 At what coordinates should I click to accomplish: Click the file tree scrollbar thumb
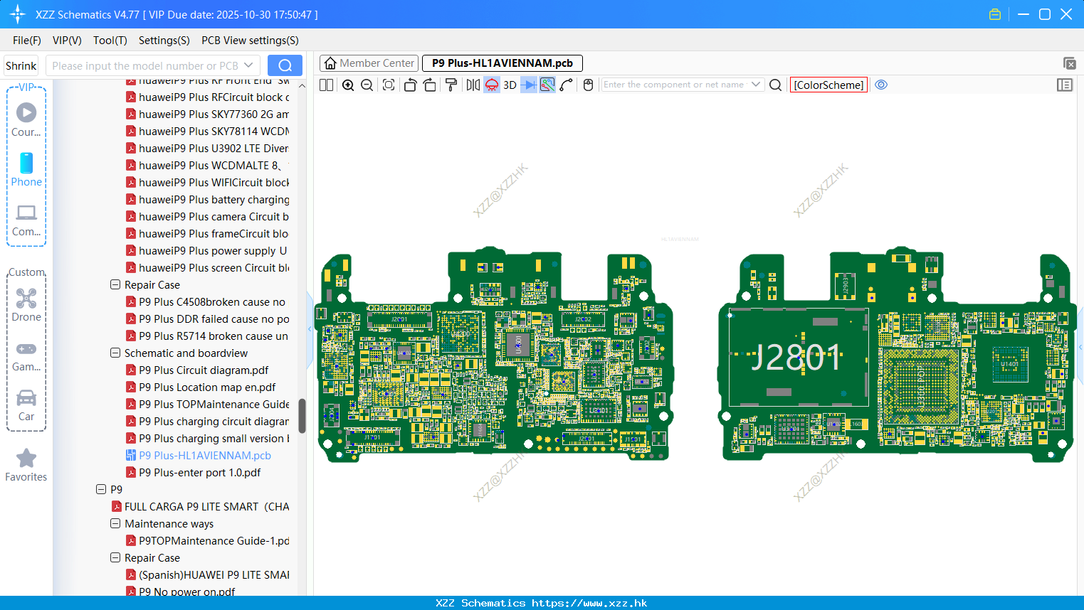[302, 416]
